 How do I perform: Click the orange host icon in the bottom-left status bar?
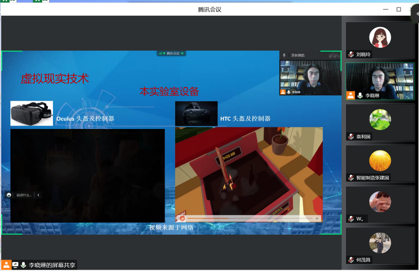pyautogui.click(x=6, y=265)
